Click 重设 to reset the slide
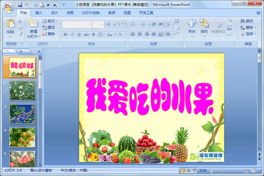Image resolution: width=264 pixels, height=176 pixels. pos(49,27)
